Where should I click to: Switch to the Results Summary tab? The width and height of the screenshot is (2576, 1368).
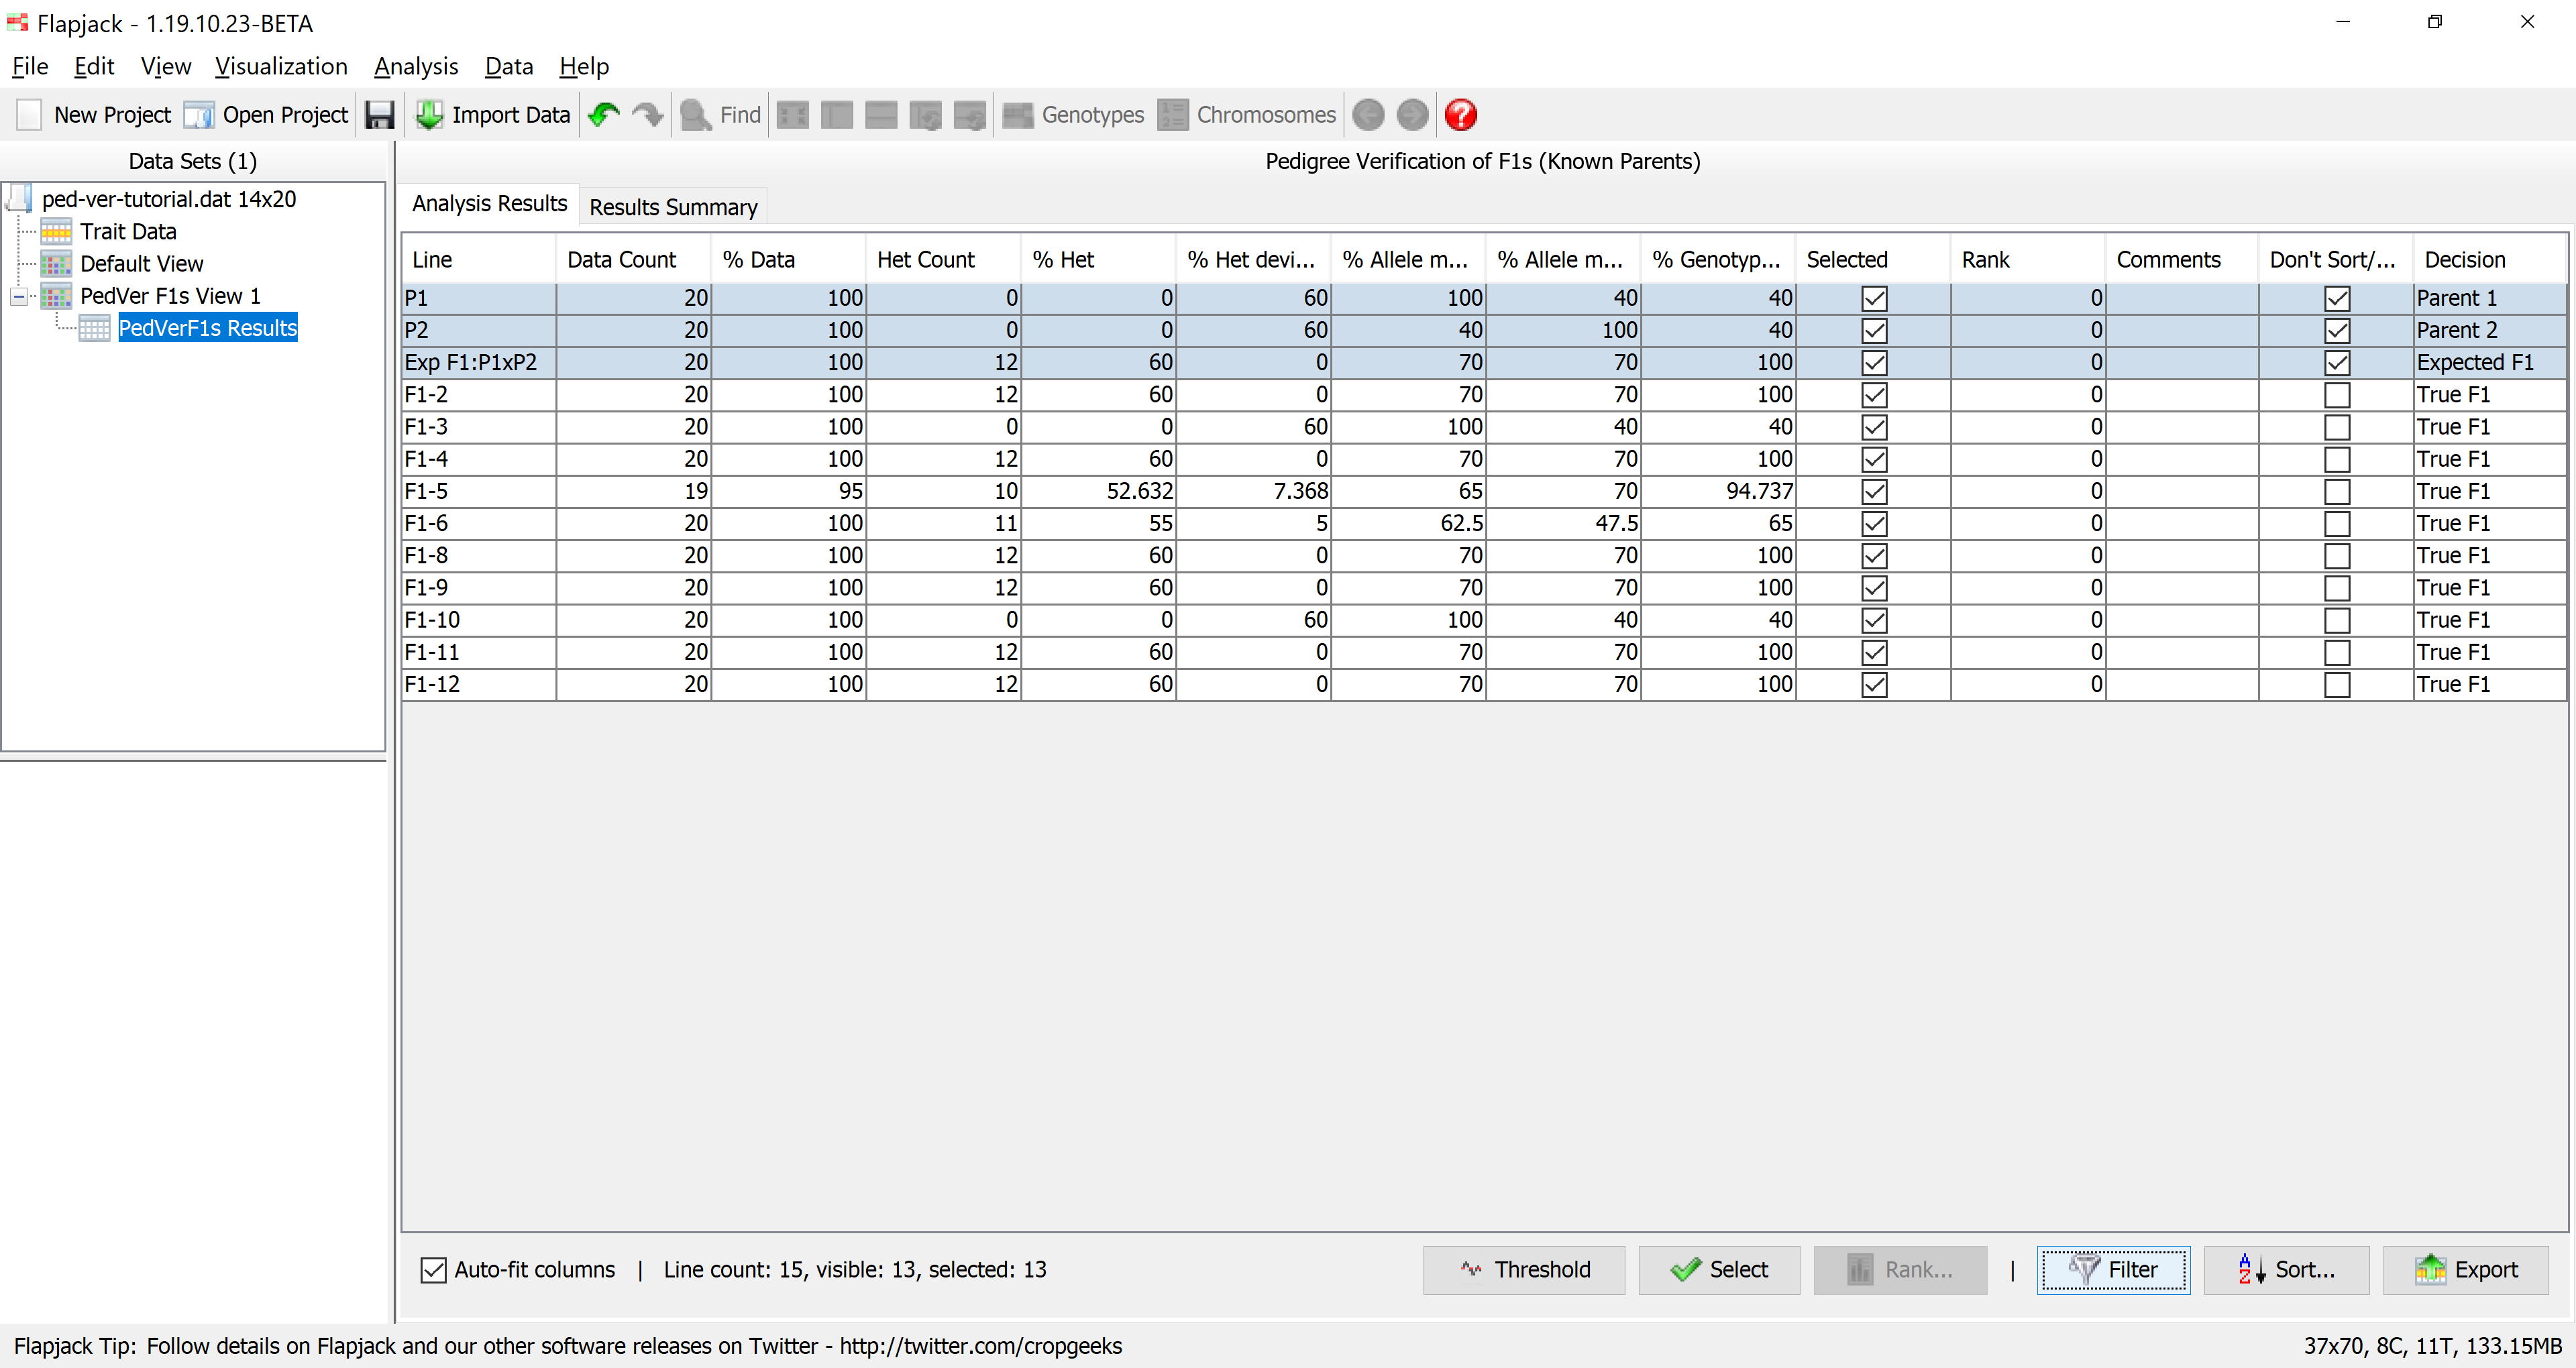click(x=673, y=207)
